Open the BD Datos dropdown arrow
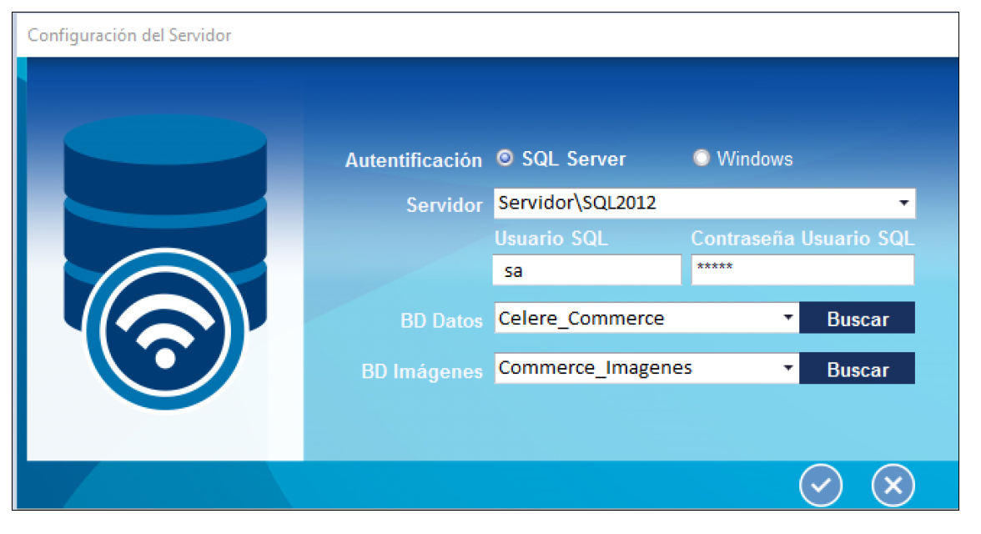Viewport: 981px width, 534px height. click(787, 318)
